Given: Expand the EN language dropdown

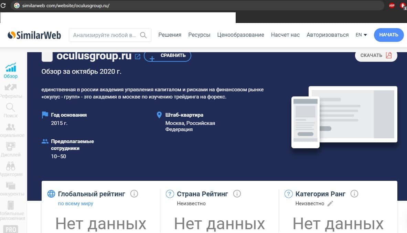Looking at the screenshot, I should 361,35.
